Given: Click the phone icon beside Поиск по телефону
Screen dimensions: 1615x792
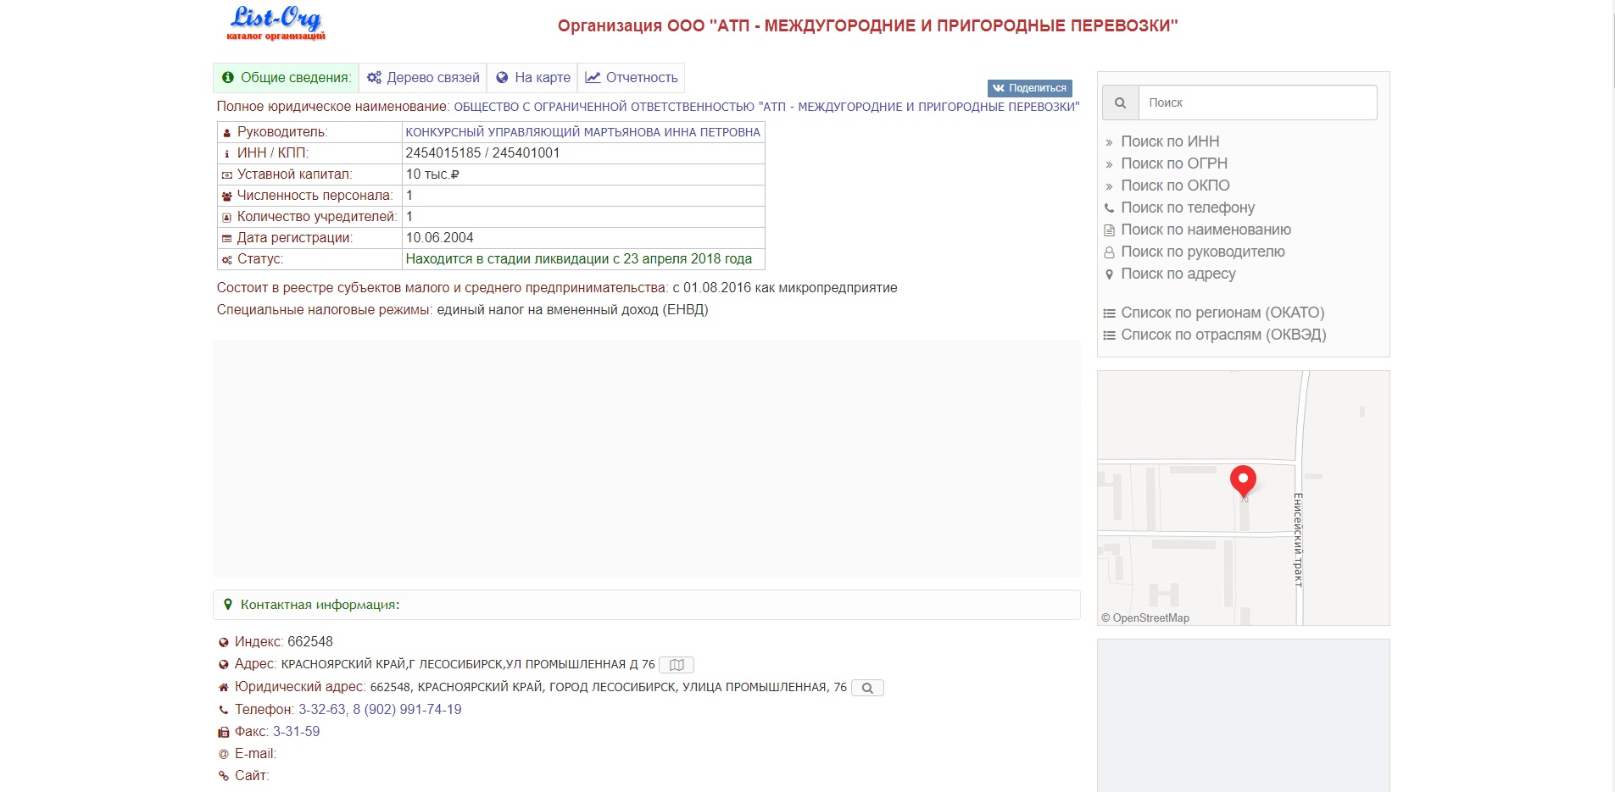Looking at the screenshot, I should [1109, 208].
